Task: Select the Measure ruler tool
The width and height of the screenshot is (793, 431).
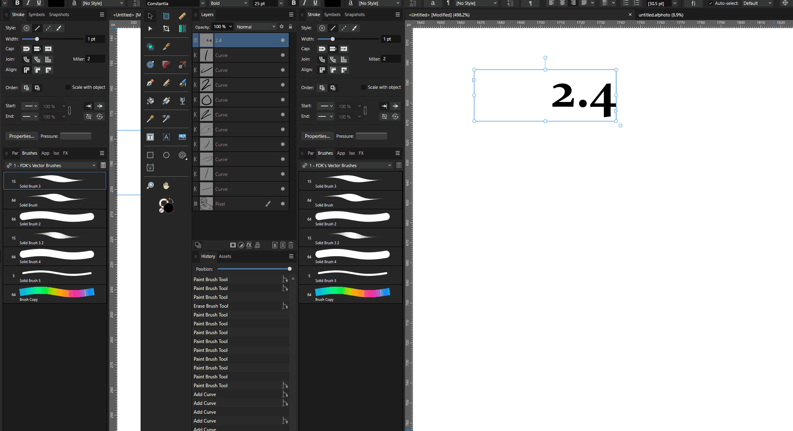Action: (x=182, y=16)
